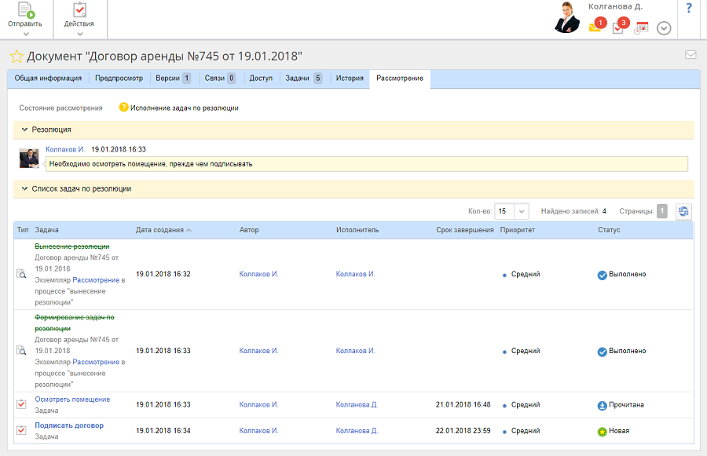Open the tasks notification icon with badge
Viewport: 707px width, 456px height.
coord(618,27)
